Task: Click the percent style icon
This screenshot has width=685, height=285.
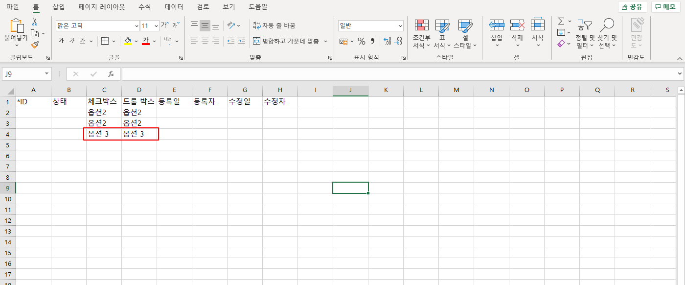Action: coord(361,41)
